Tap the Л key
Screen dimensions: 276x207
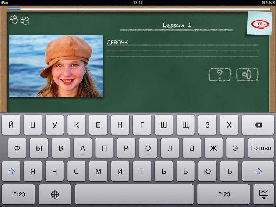170,148
